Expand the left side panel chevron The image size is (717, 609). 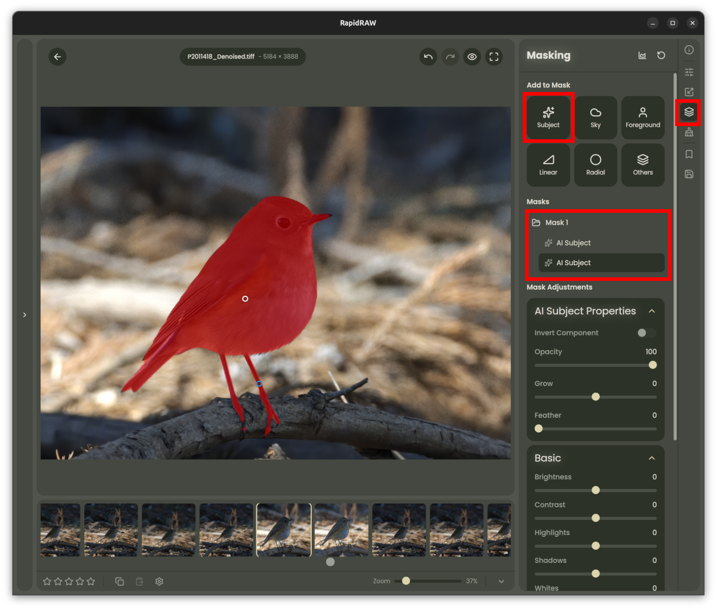coord(24,315)
